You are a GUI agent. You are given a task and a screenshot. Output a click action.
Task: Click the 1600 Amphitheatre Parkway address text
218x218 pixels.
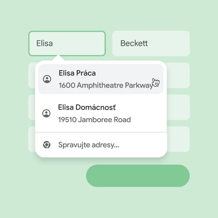[x=106, y=85]
